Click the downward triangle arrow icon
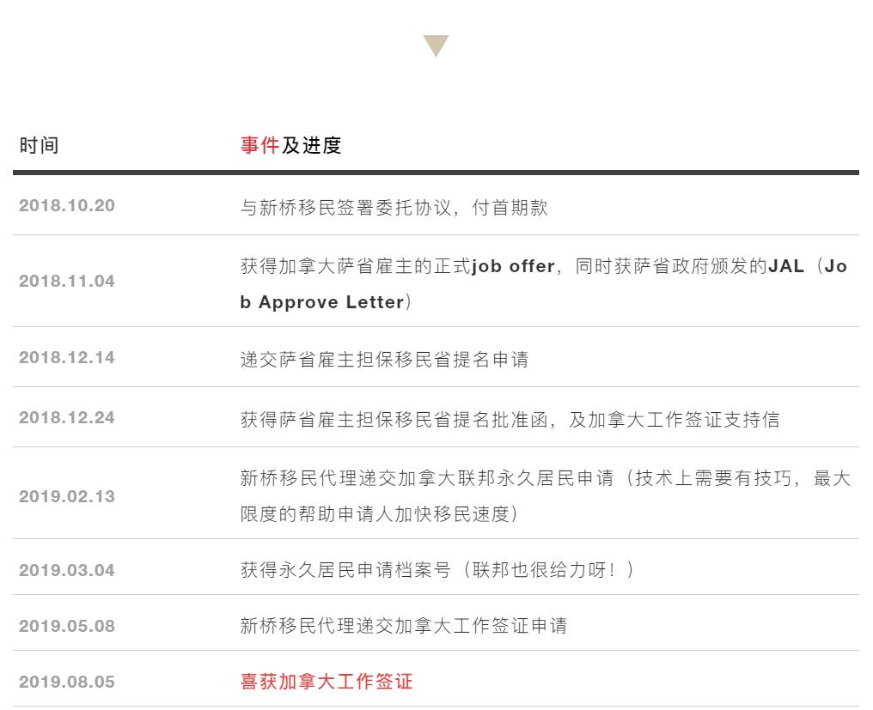The width and height of the screenshot is (873, 710). (x=436, y=46)
